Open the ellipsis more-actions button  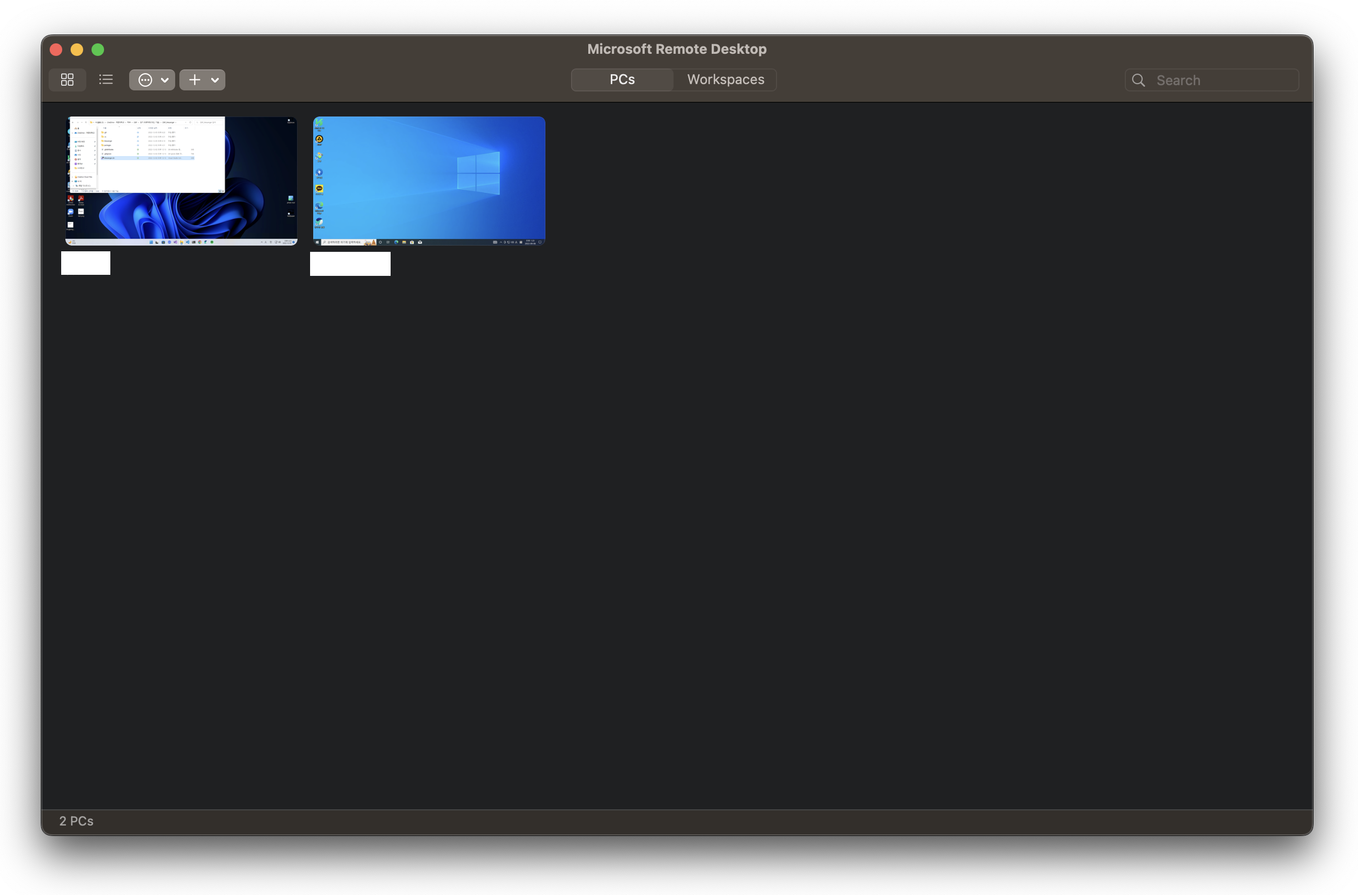click(145, 80)
